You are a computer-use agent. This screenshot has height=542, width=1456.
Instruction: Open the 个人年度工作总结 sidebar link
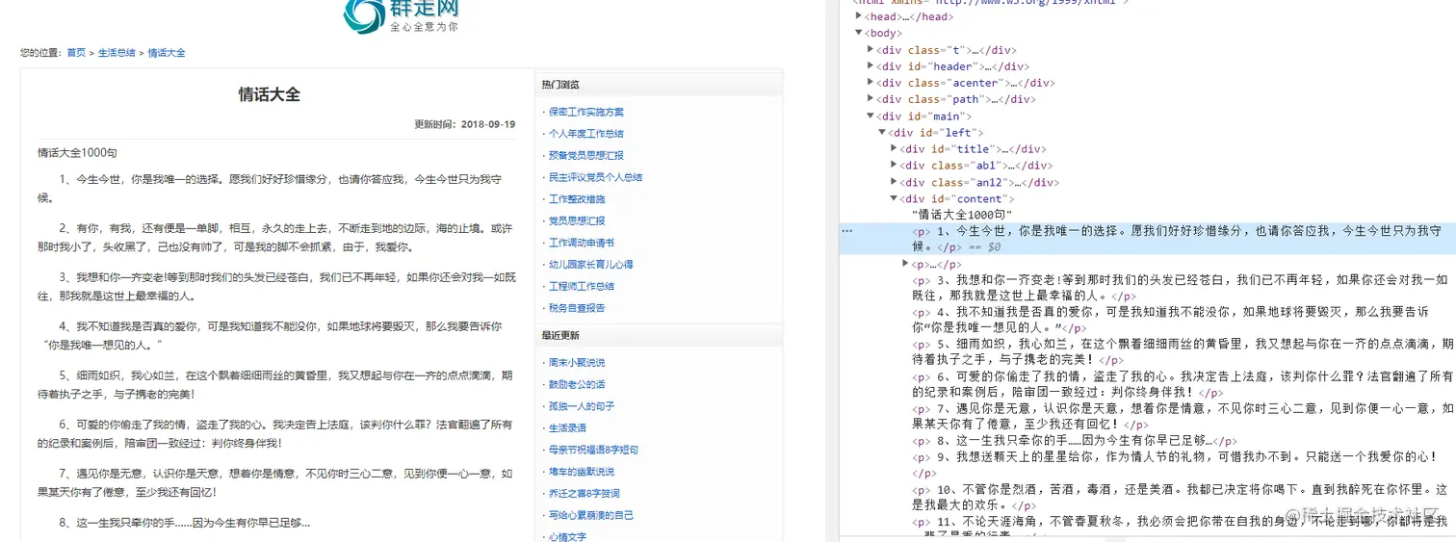tap(585, 134)
